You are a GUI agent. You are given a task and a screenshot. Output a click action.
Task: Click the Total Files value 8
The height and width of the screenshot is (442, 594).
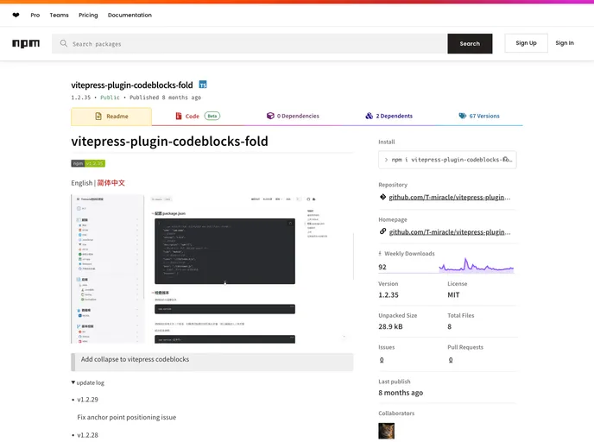tap(449, 326)
